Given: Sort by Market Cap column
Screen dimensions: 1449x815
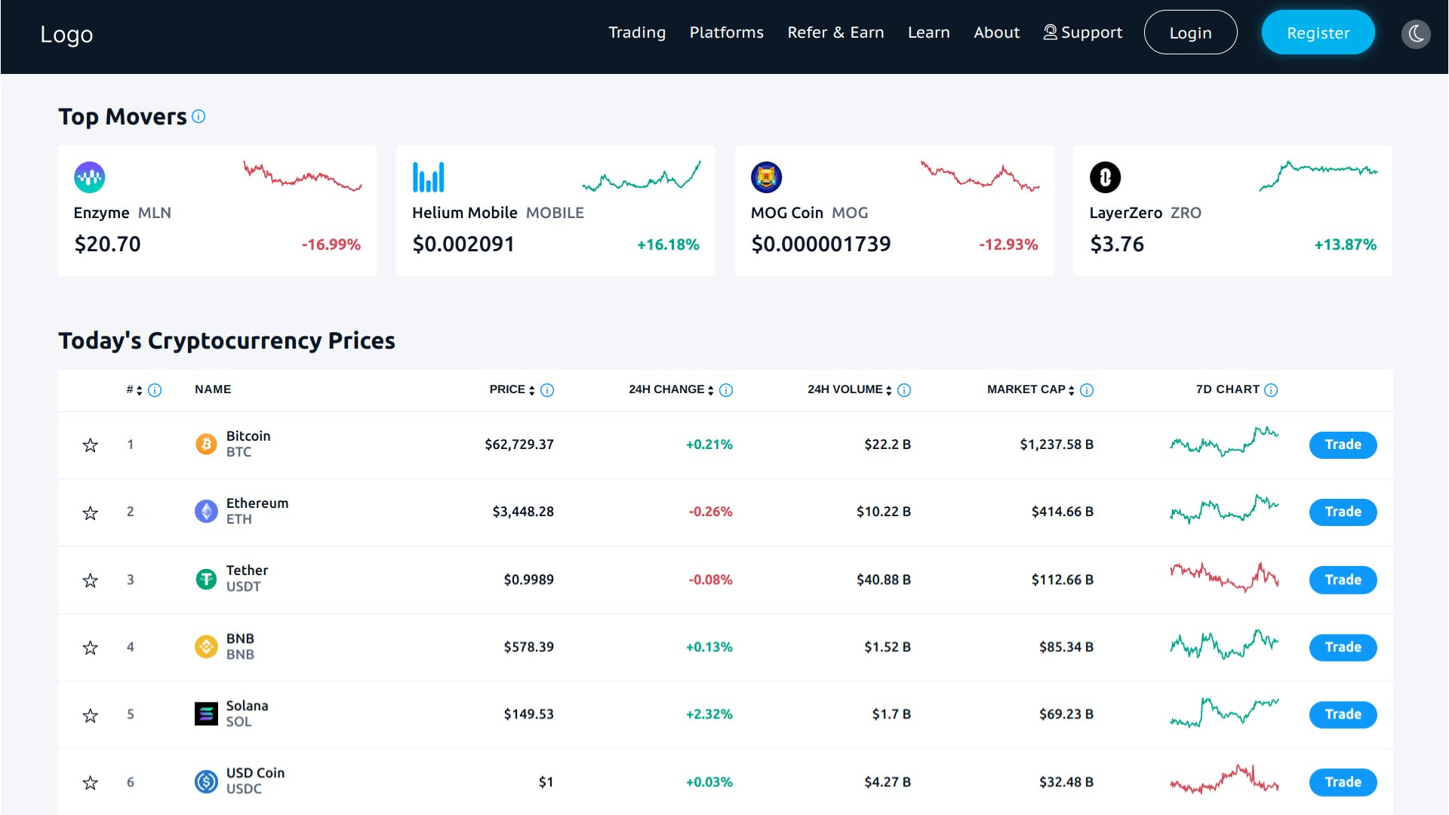Looking at the screenshot, I should pyautogui.click(x=1072, y=389).
